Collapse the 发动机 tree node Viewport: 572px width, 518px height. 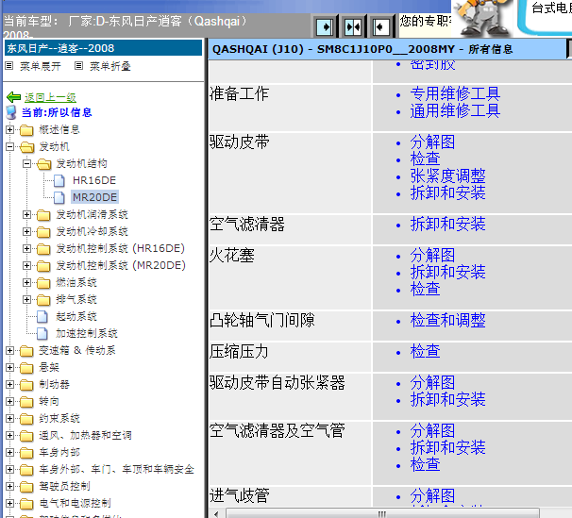(9, 146)
